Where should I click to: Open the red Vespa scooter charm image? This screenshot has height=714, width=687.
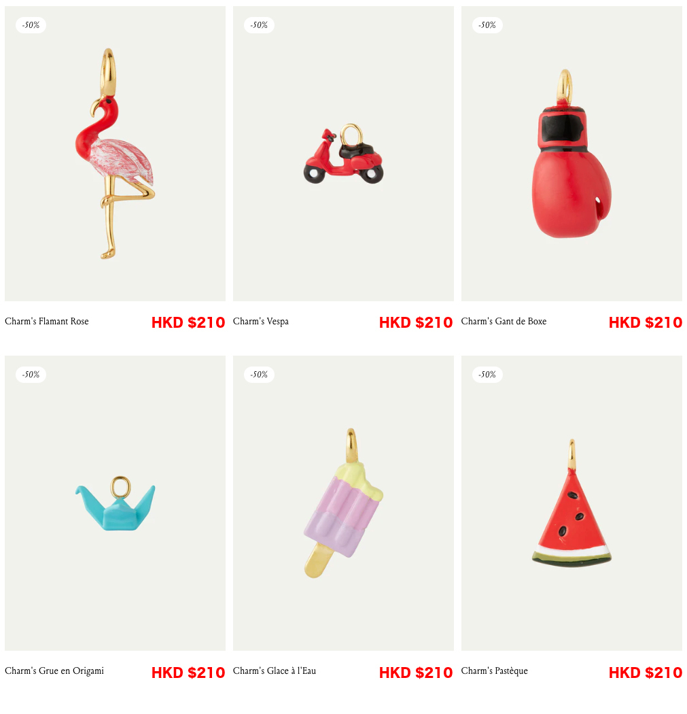[344, 154]
